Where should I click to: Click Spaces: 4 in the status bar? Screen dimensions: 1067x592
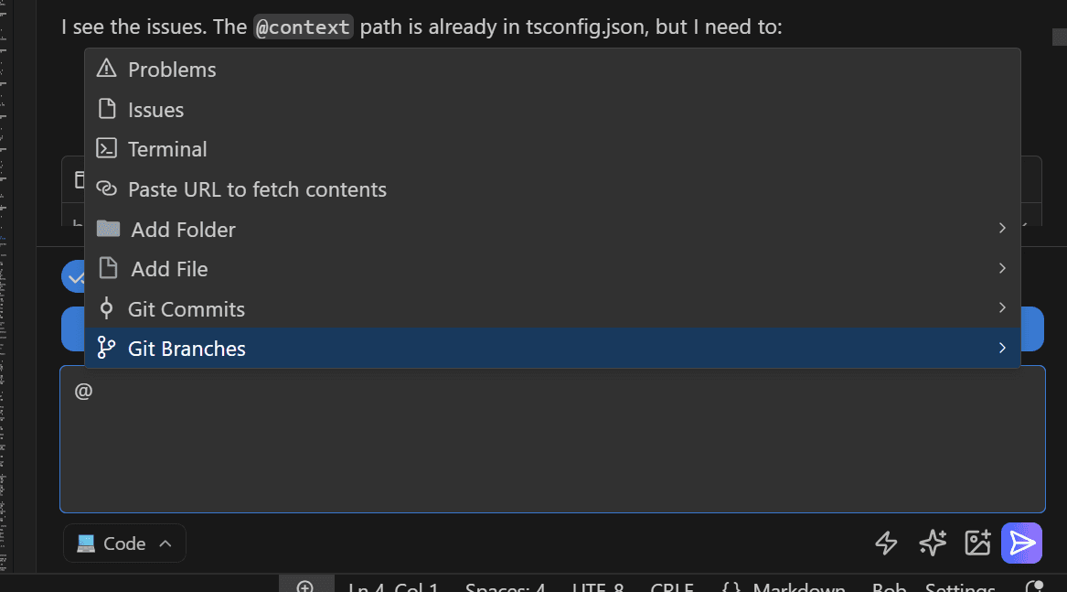tap(506, 587)
